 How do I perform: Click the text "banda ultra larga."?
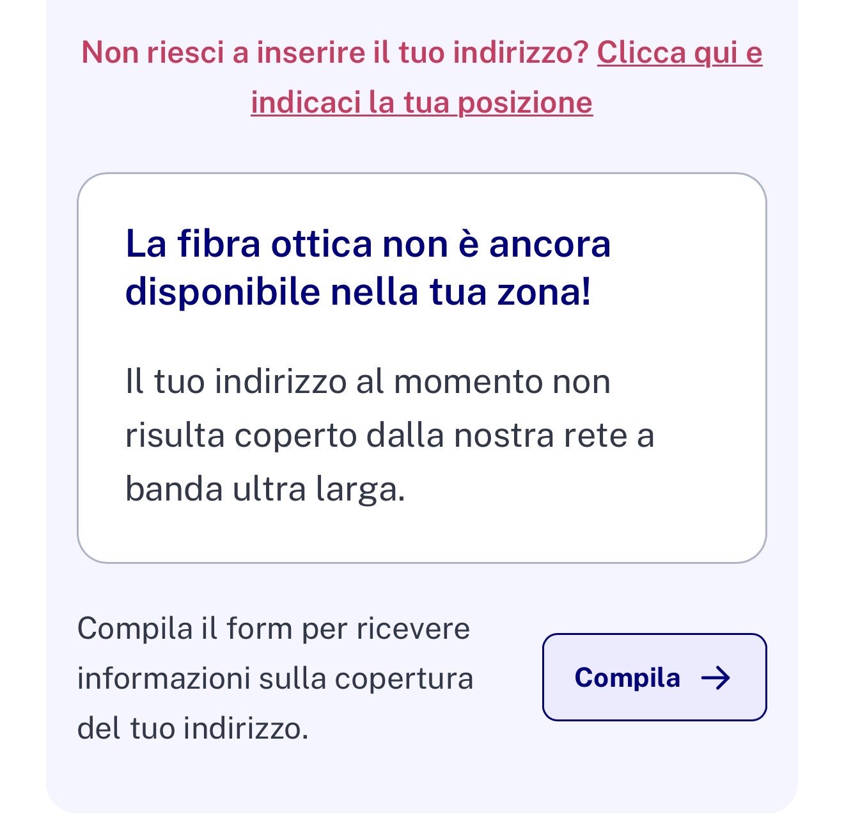265,489
